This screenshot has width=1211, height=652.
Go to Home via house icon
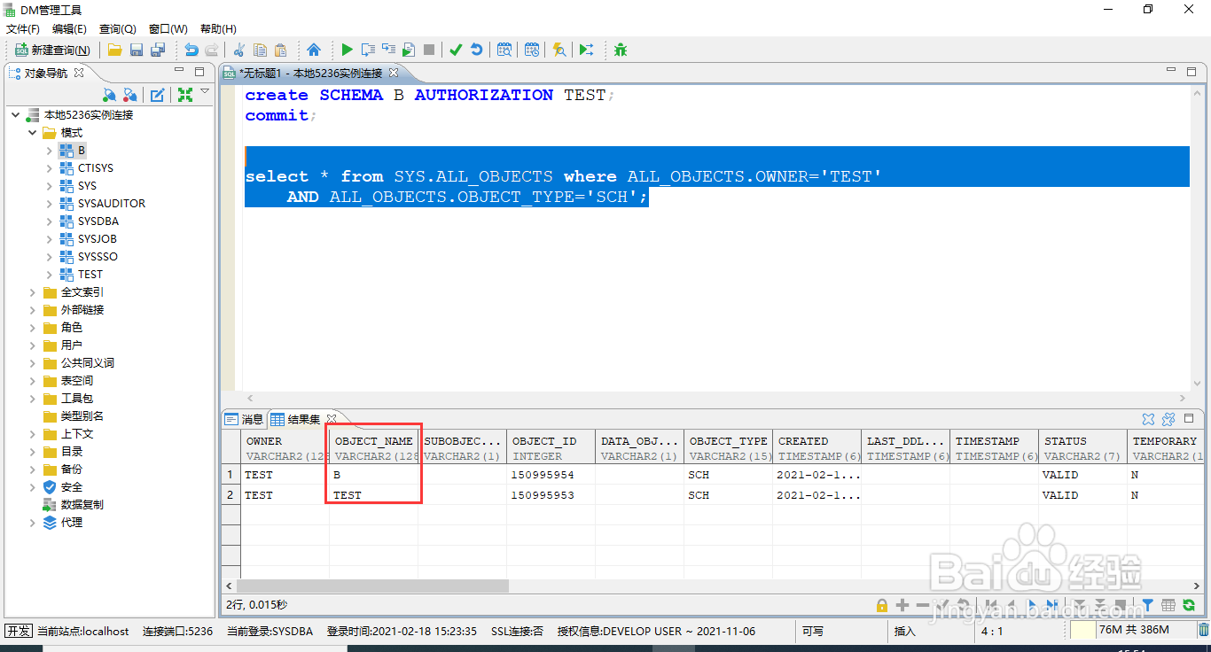click(x=314, y=50)
